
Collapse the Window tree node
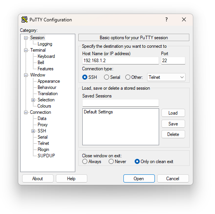coord(26,75)
